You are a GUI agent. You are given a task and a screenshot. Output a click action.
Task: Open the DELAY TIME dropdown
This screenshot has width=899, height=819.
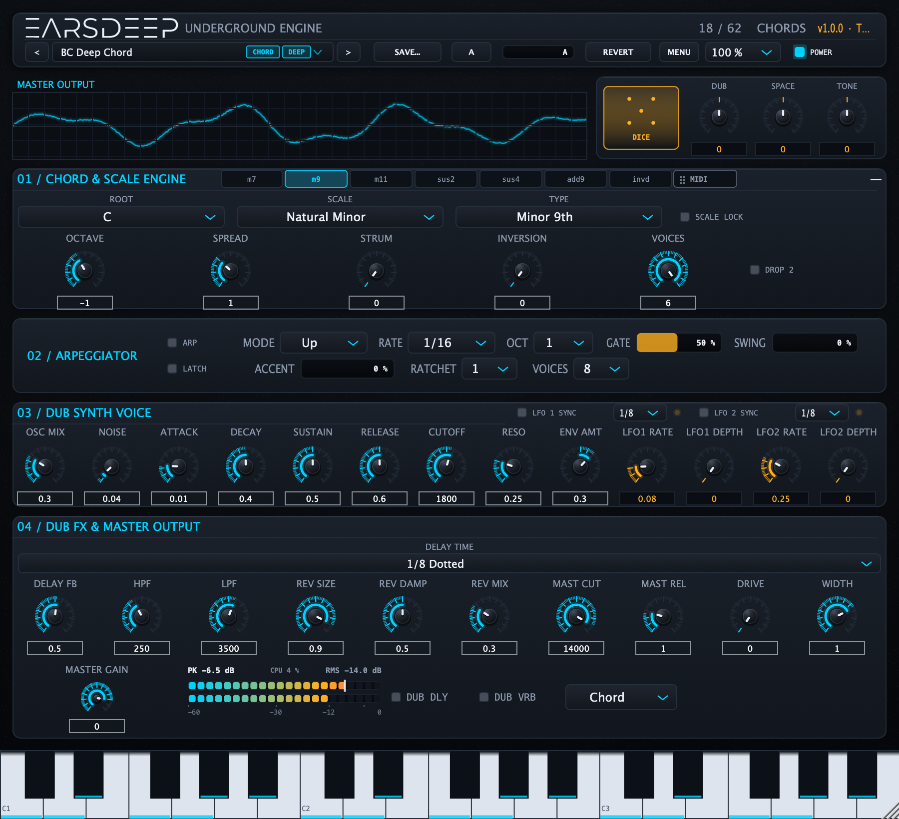(x=449, y=564)
